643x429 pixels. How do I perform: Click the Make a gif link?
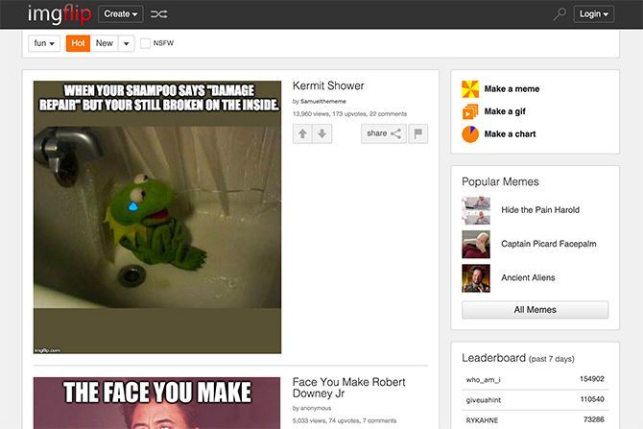[505, 111]
